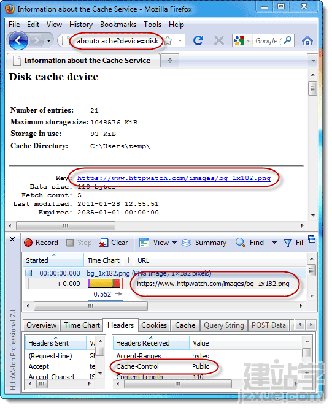Select the Accept-Ranges received header row
The image size is (332, 408).
[x=163, y=356]
